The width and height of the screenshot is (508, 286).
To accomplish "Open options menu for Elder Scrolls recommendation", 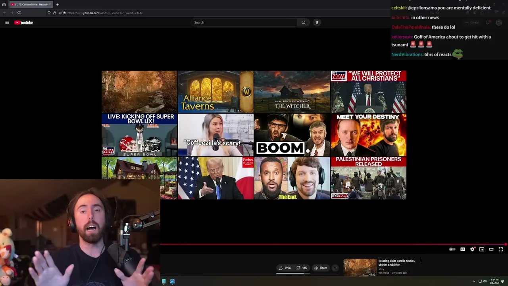I will [421, 261].
